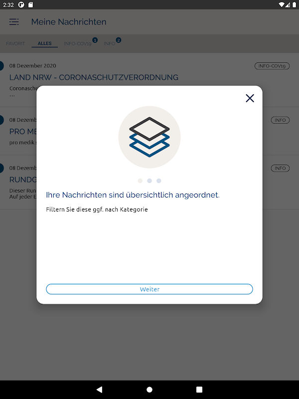This screenshot has height=399, width=299.
Task: Open the hamburger navigation menu
Action: point(14,22)
